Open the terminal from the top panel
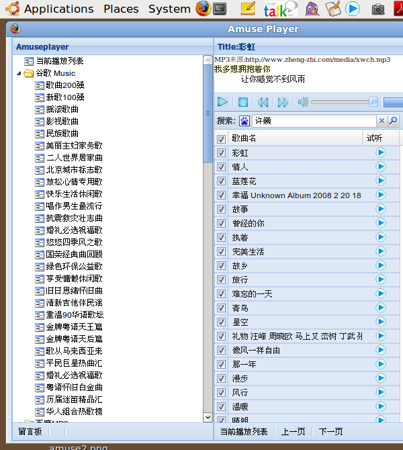This screenshot has width=403, height=450. [x=220, y=9]
